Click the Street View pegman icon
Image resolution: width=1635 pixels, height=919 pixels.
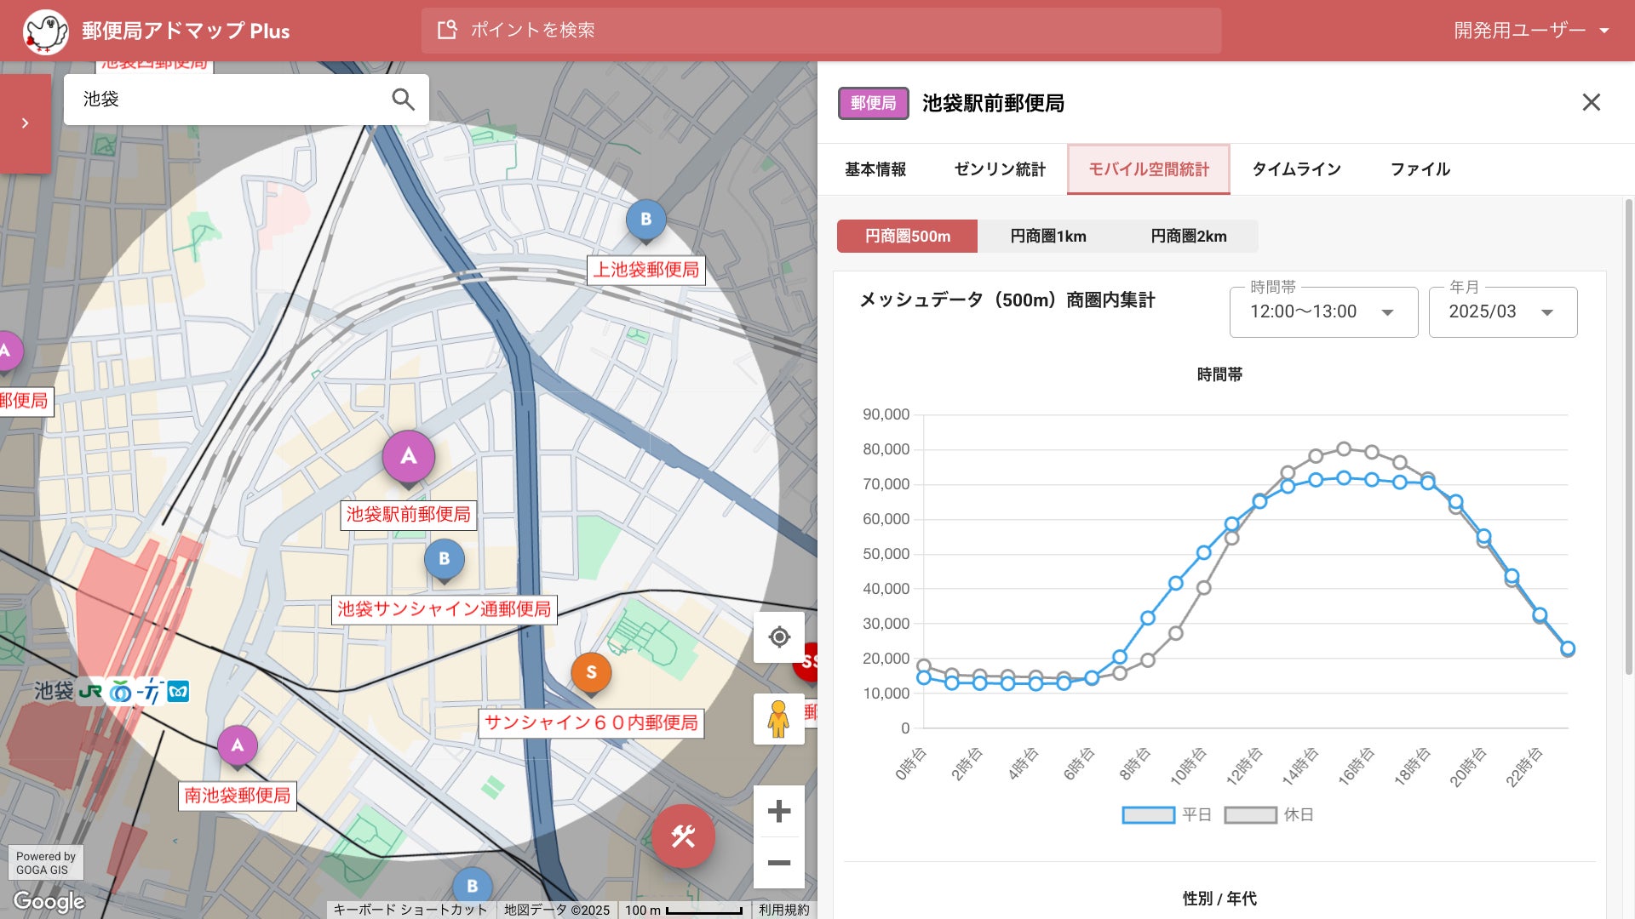(x=778, y=719)
